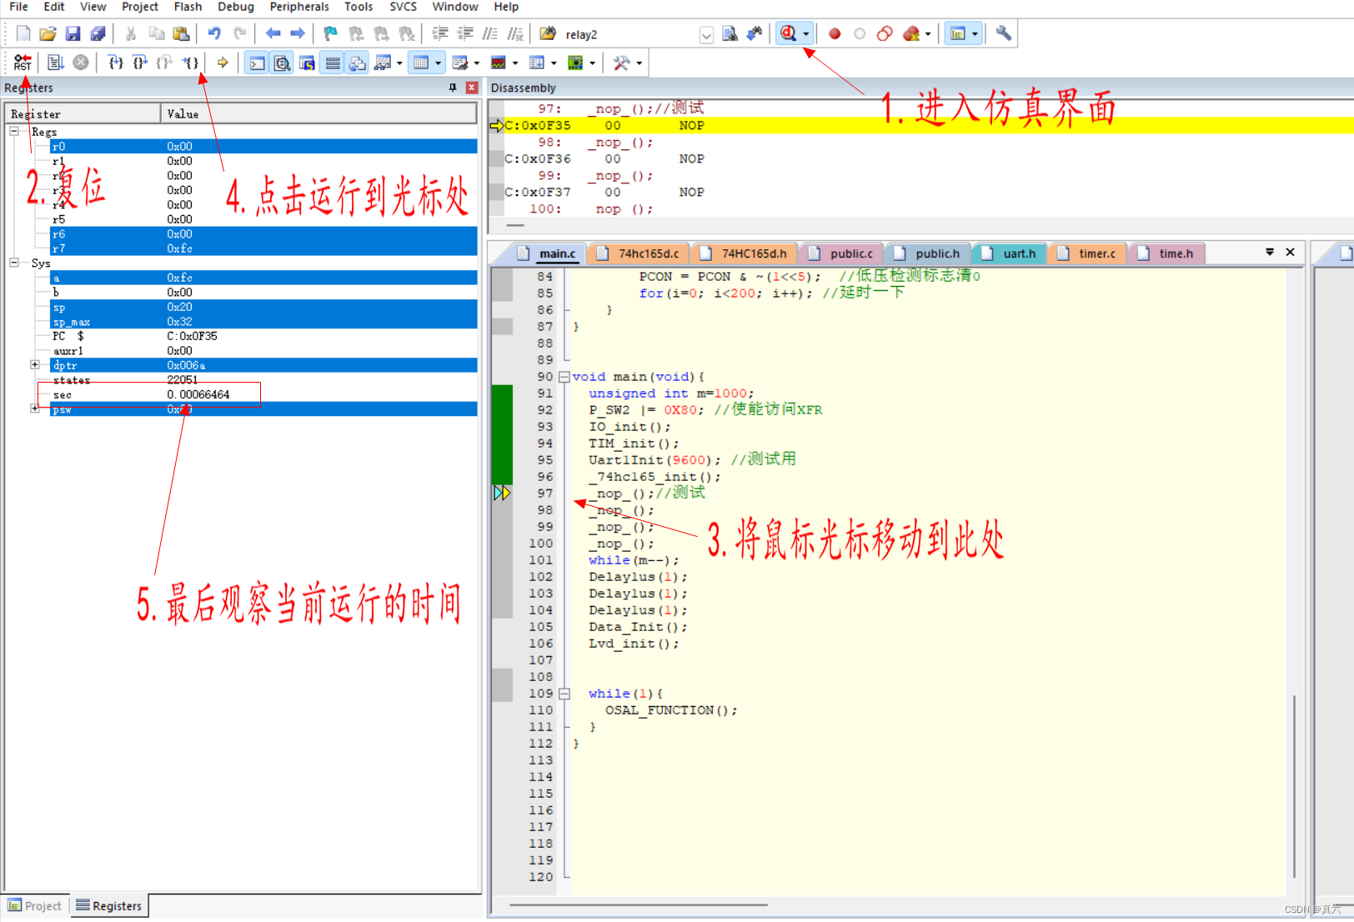Click the Open file folder icon
The width and height of the screenshot is (1354, 922).
(x=48, y=33)
